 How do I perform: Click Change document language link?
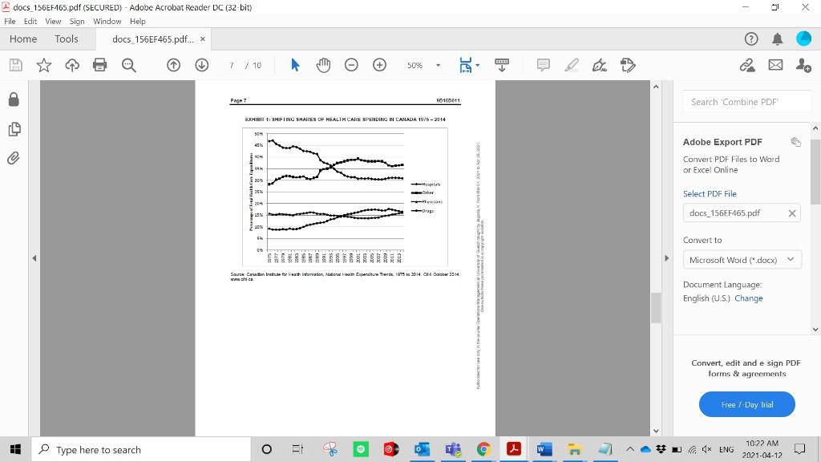click(748, 298)
